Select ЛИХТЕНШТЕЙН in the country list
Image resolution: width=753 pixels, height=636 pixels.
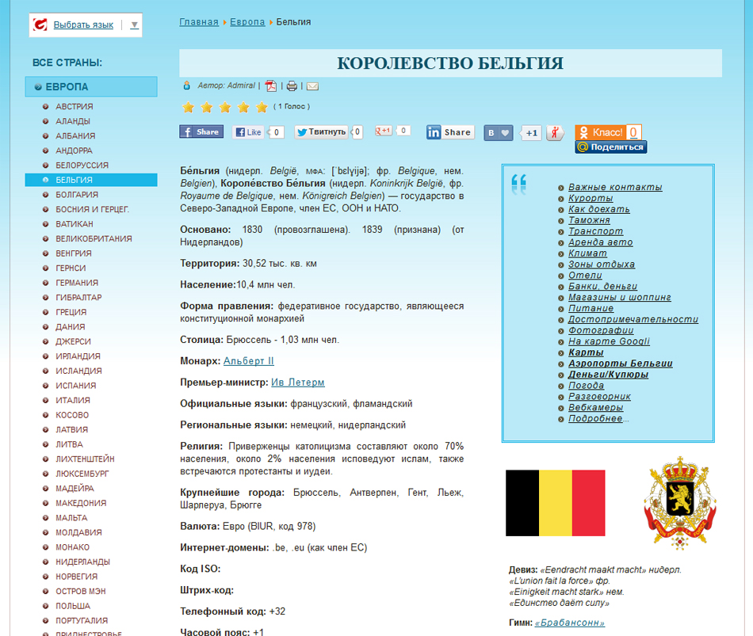(x=85, y=459)
